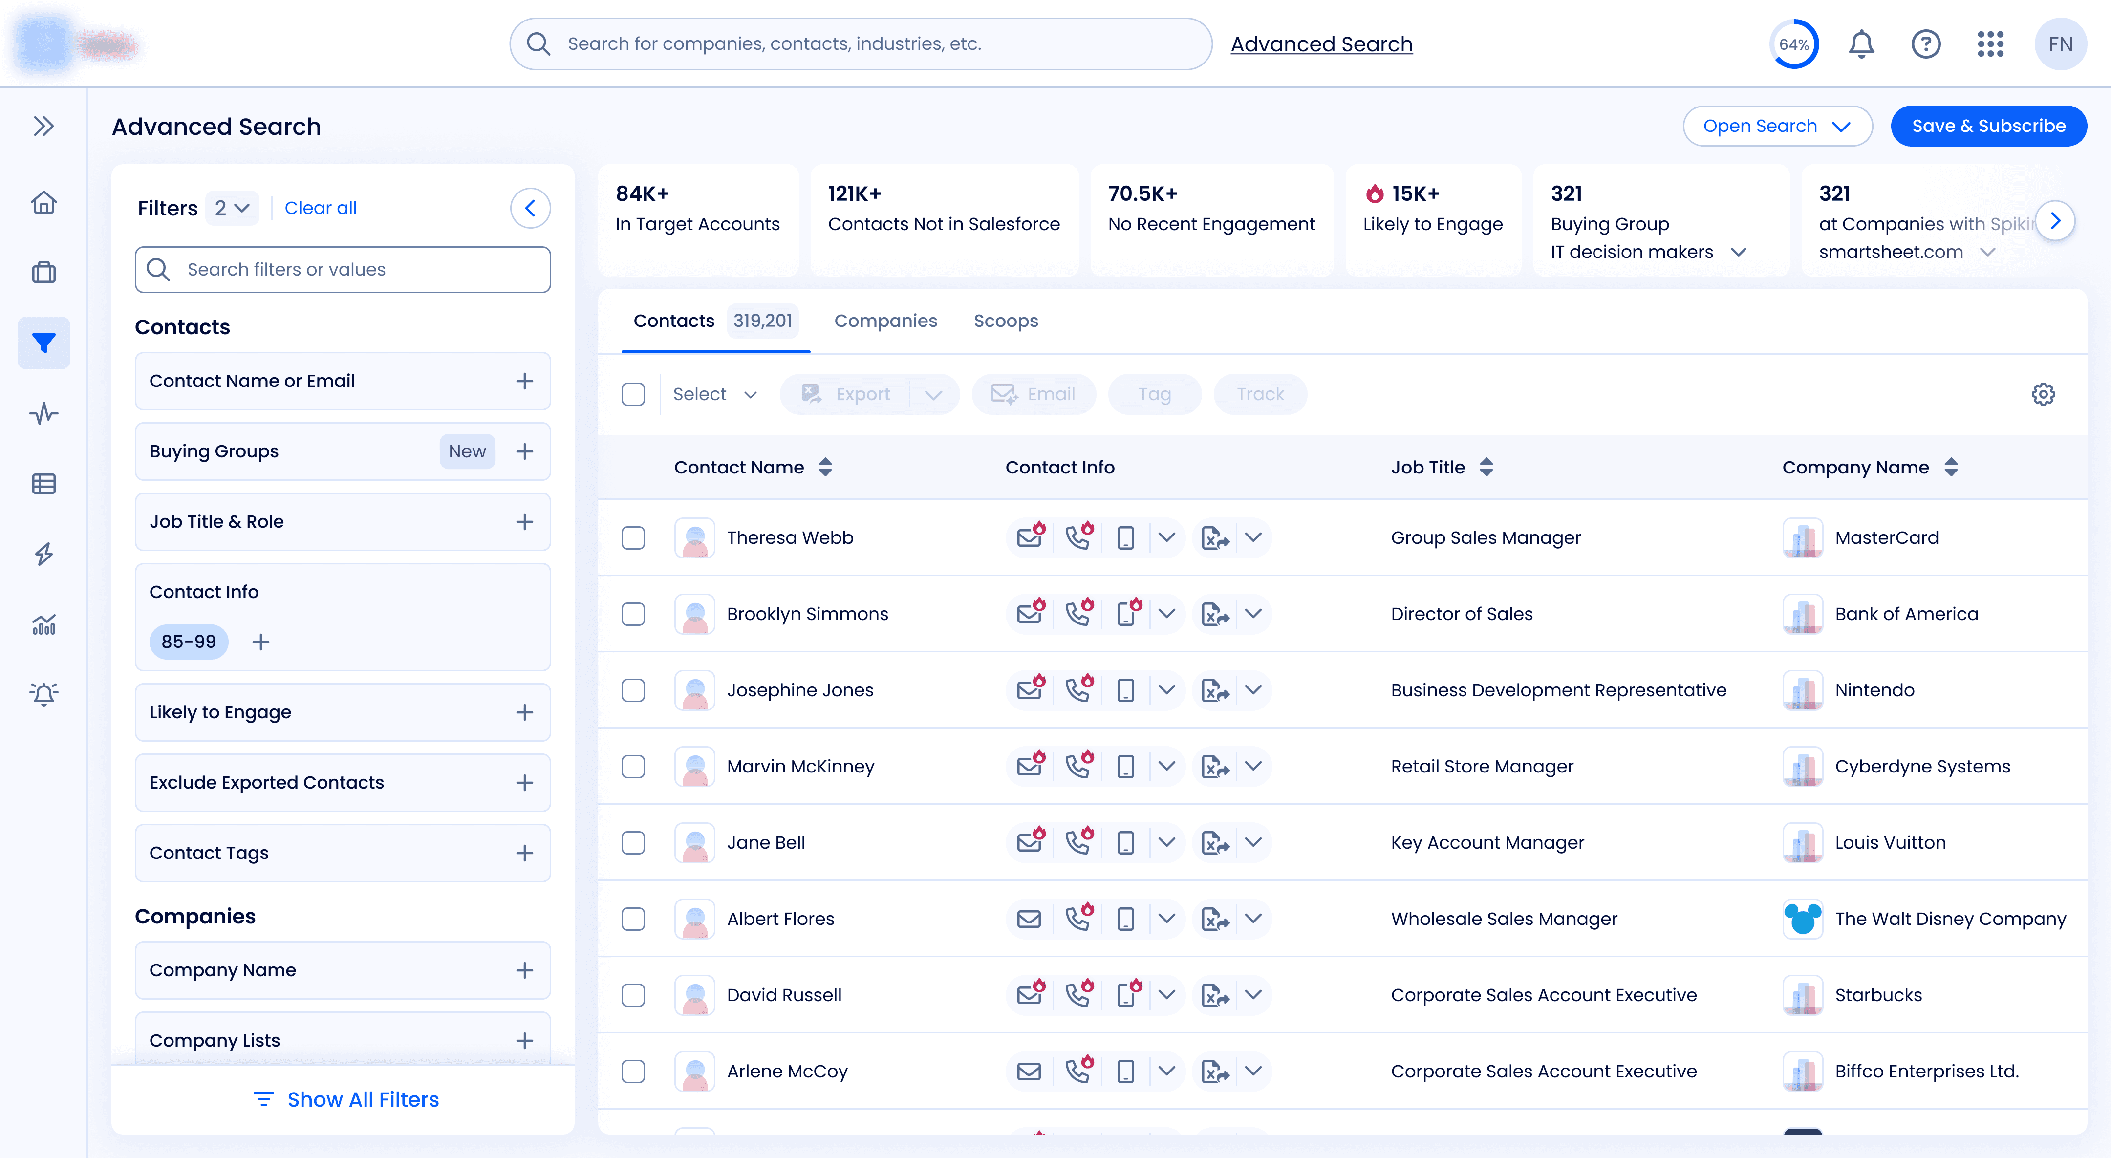The width and height of the screenshot is (2111, 1158).
Task: Open the Open Search dropdown
Action: 1777,126
